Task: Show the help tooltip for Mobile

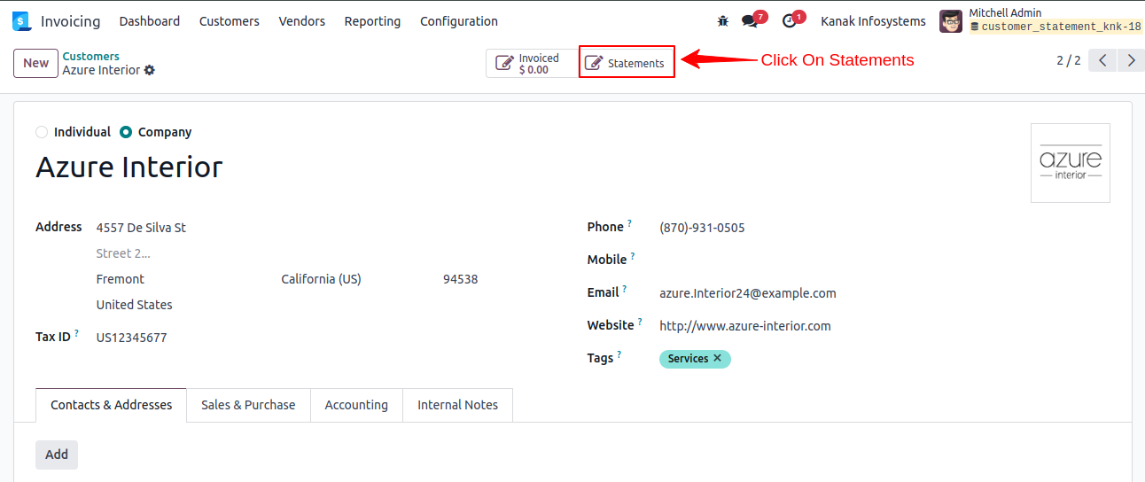Action: coord(634,256)
